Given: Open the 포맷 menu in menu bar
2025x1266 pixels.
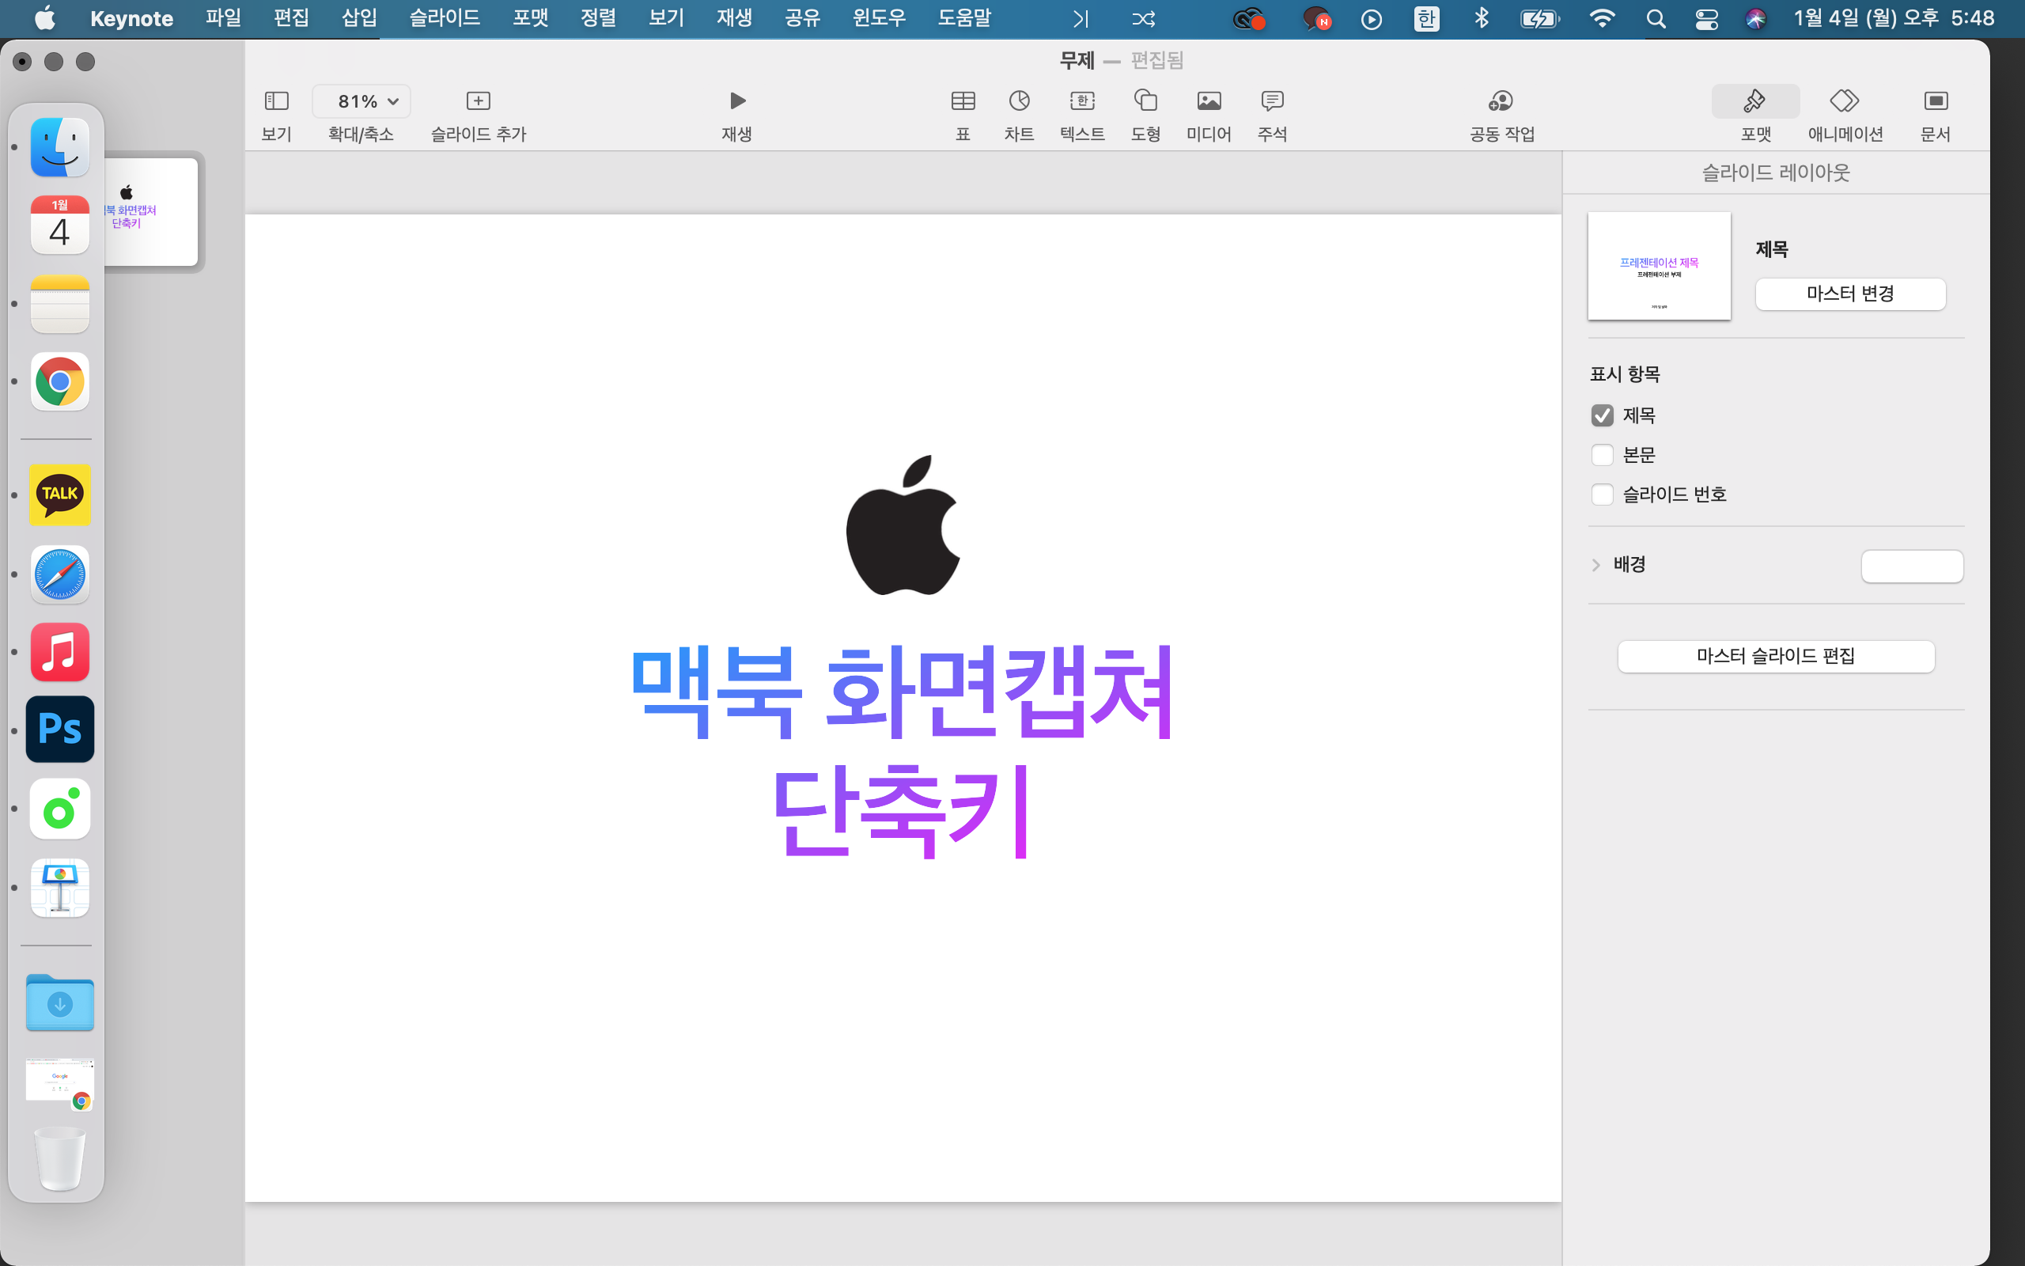Looking at the screenshot, I should 531,18.
